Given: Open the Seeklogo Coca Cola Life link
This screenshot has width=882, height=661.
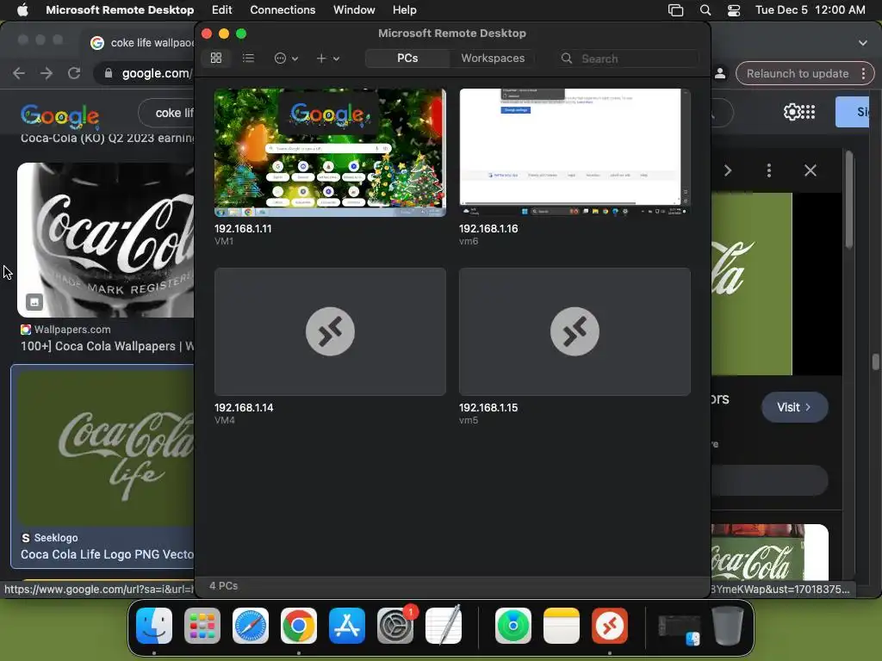Looking at the screenshot, I should coord(107,554).
